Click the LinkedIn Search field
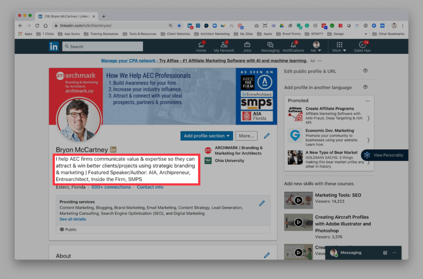The height and width of the screenshot is (279, 423). [x=102, y=46]
